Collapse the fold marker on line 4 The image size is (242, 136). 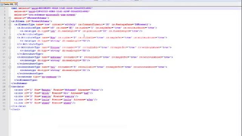pos(10,18)
